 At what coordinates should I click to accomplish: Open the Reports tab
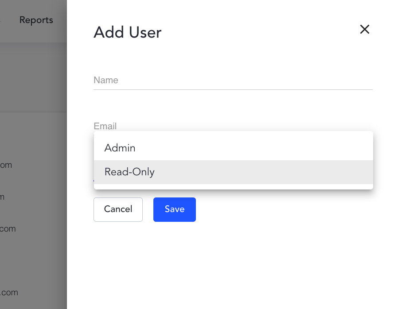pos(36,20)
